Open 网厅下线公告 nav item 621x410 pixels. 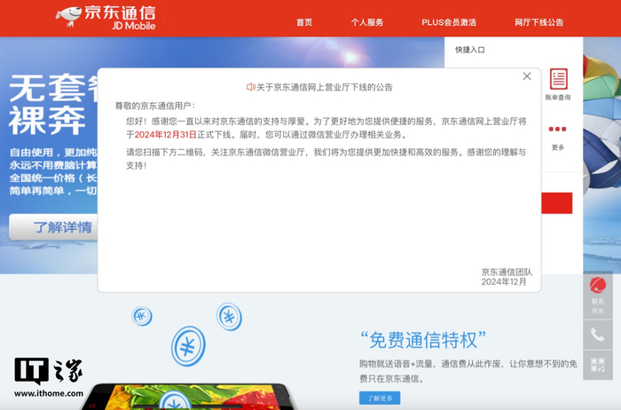click(x=538, y=22)
